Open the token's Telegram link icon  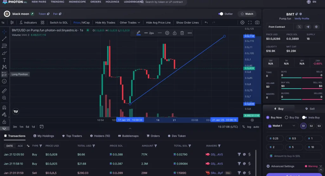(x=308, y=27)
